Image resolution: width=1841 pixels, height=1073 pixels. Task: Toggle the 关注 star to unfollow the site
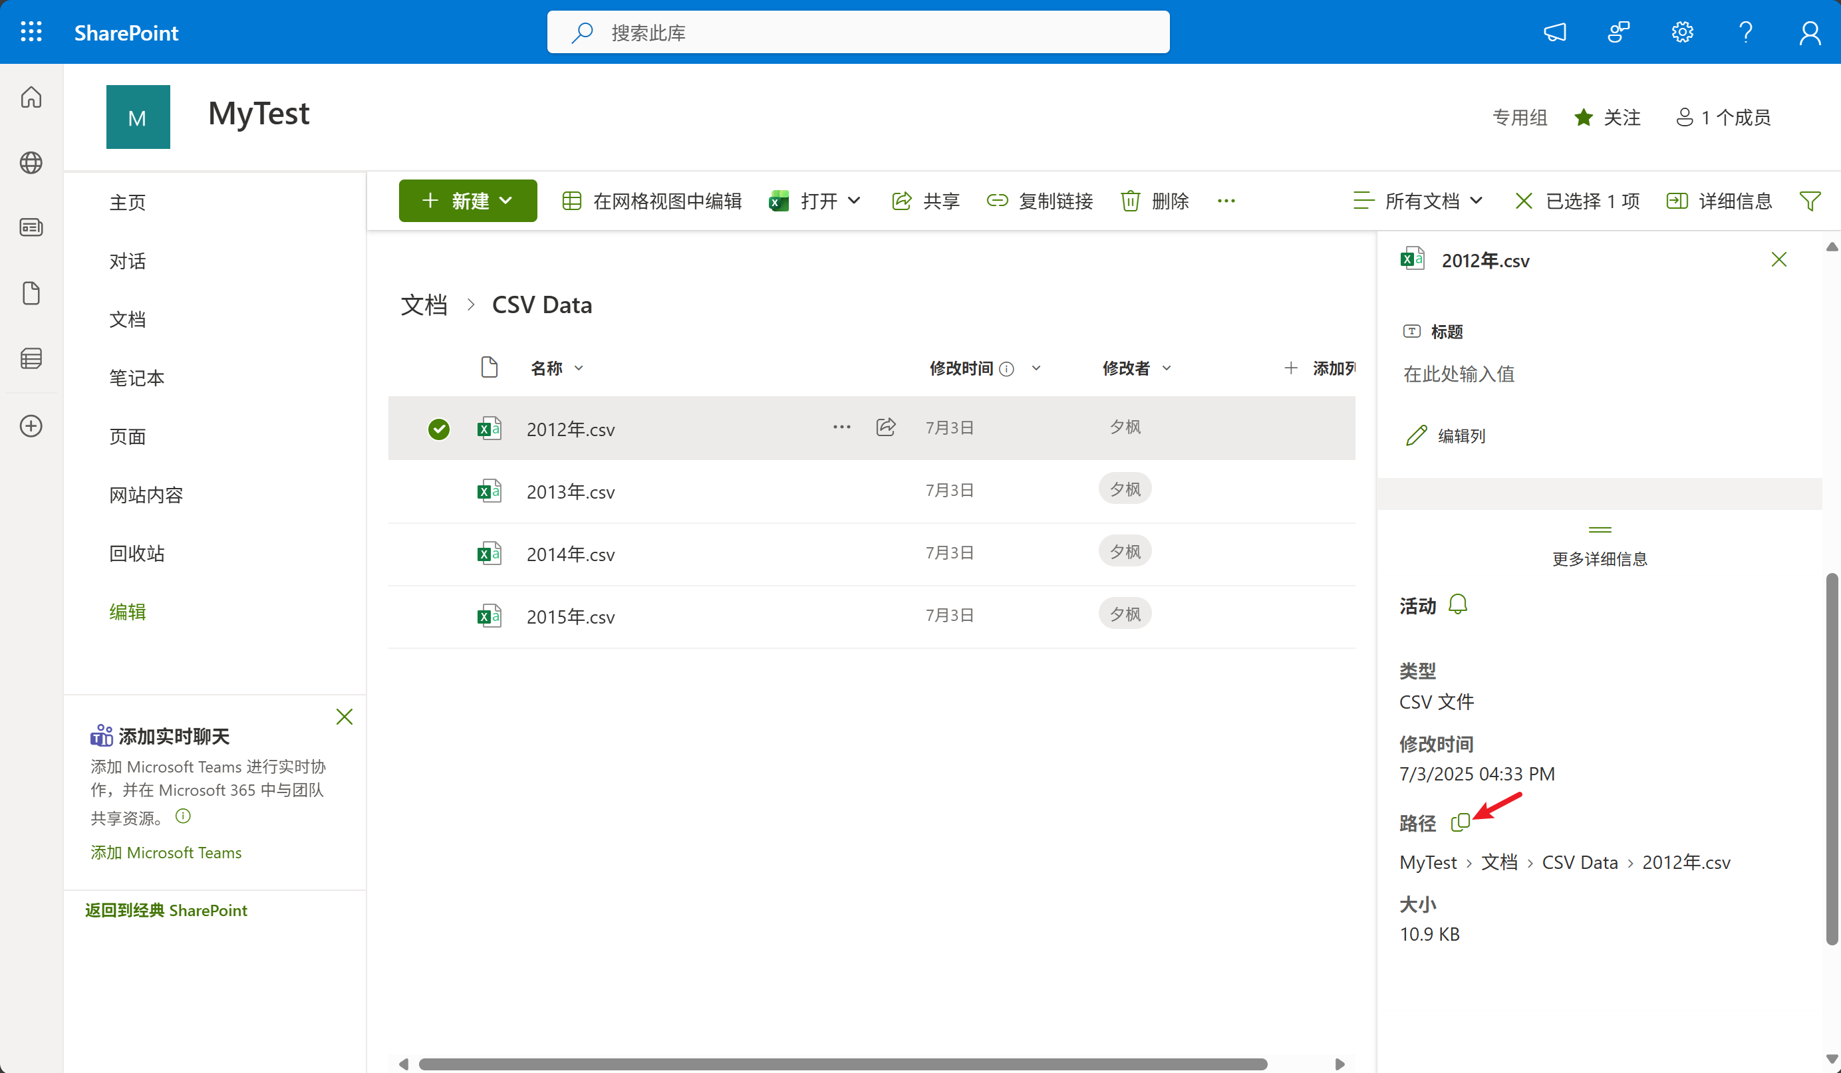click(1583, 118)
